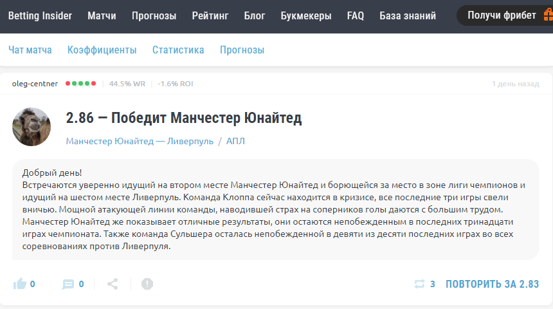
Task: Click the repeat count 3
Action: tap(432, 284)
